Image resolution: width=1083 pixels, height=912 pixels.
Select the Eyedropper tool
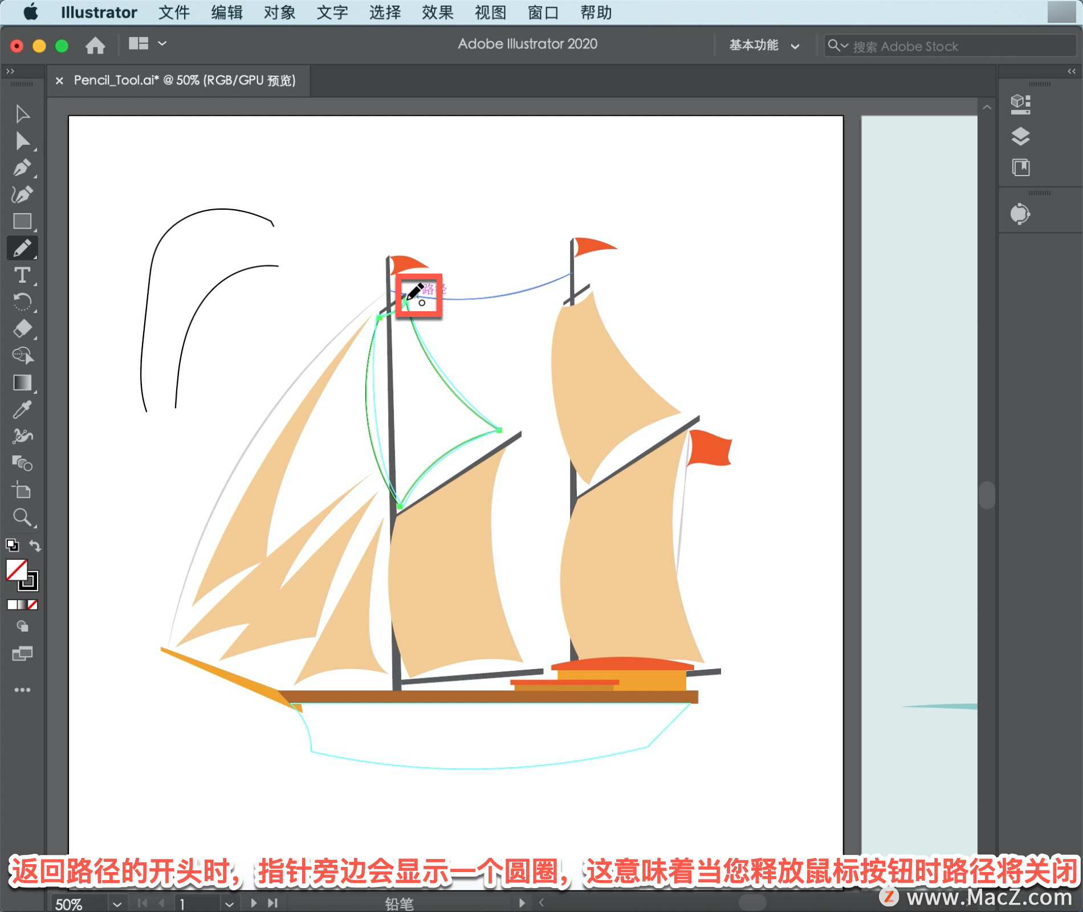22,409
